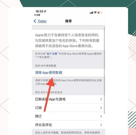Click the vertical scroll indicator bar
The width and height of the screenshot is (136, 135).
point(104,71)
